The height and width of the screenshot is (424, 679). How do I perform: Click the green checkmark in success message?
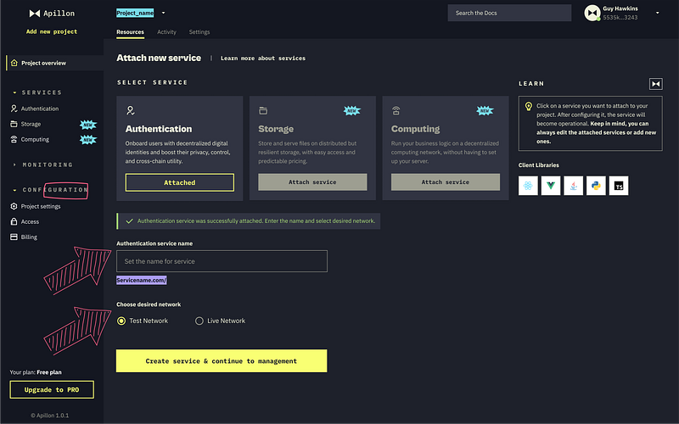click(129, 221)
